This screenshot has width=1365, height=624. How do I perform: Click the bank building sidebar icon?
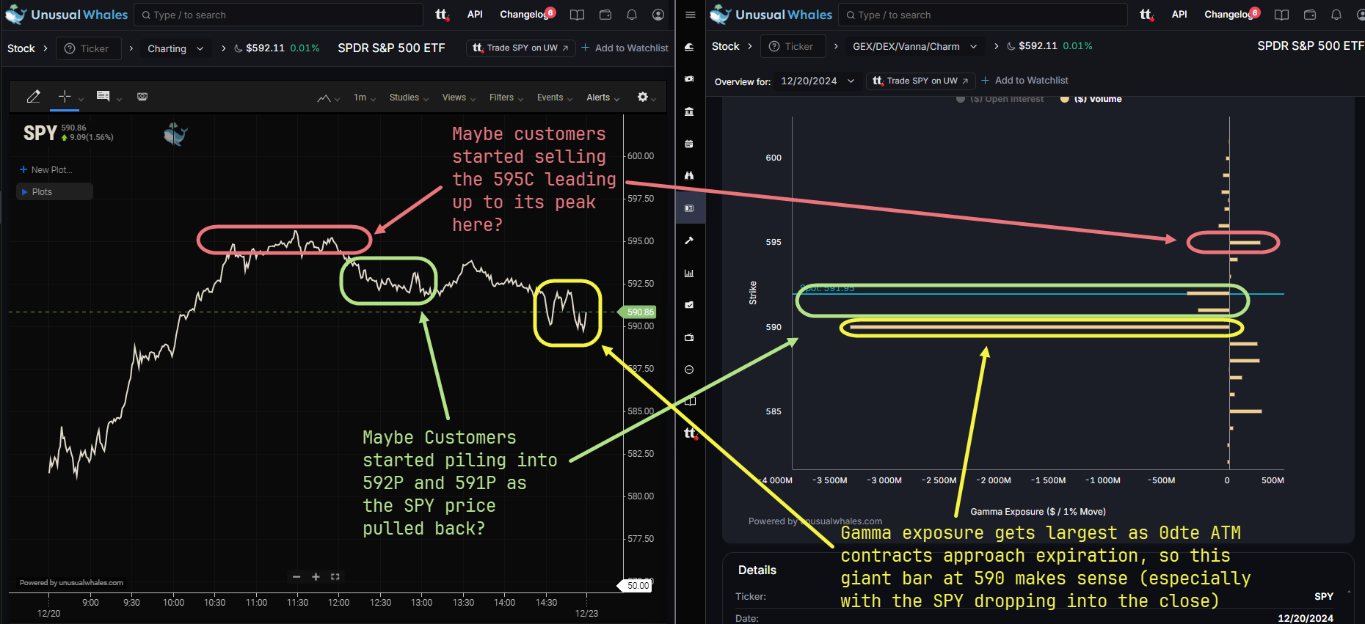689,111
